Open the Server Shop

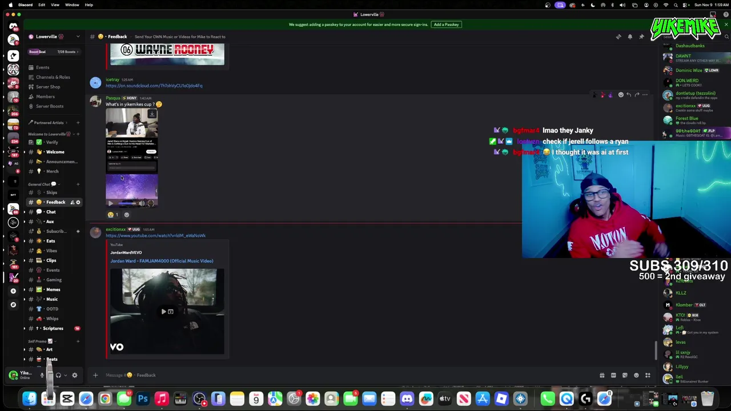(48, 87)
